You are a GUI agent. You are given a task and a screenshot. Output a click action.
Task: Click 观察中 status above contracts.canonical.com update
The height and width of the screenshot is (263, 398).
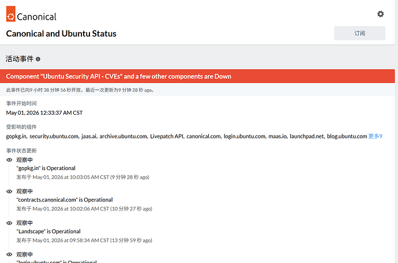pyautogui.click(x=25, y=191)
